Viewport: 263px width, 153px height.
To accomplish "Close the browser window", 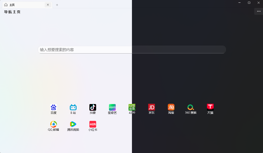I will (x=258, y=3).
